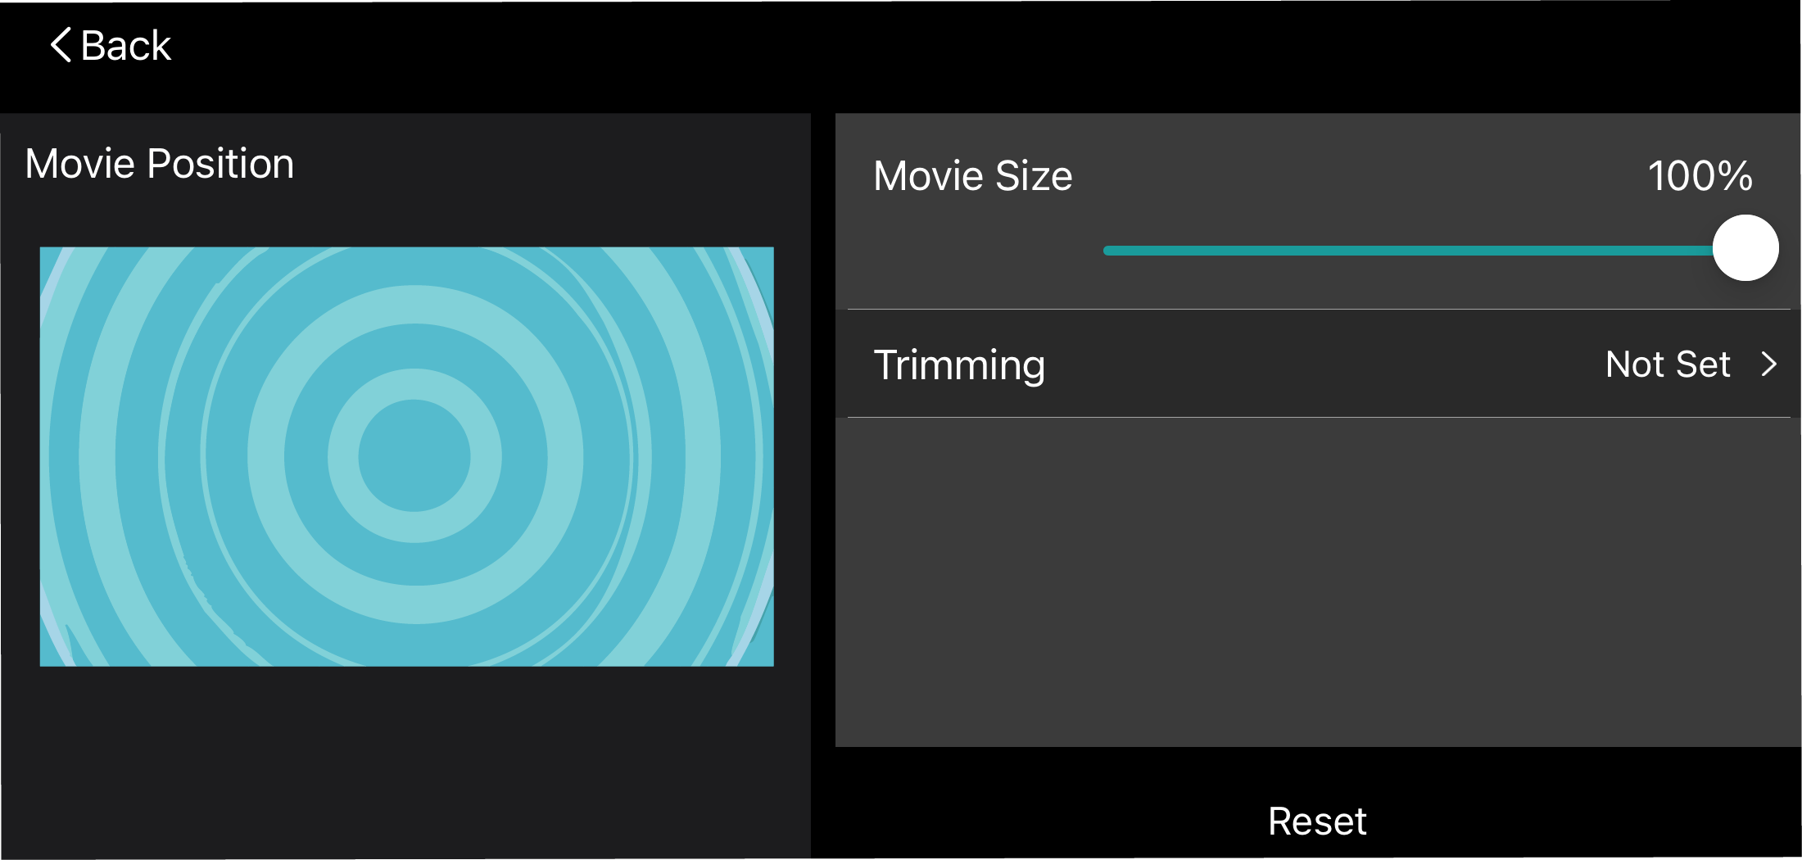This screenshot has height=860, width=1802.
Task: Click the Not Set trimming value
Action: [x=1668, y=364]
